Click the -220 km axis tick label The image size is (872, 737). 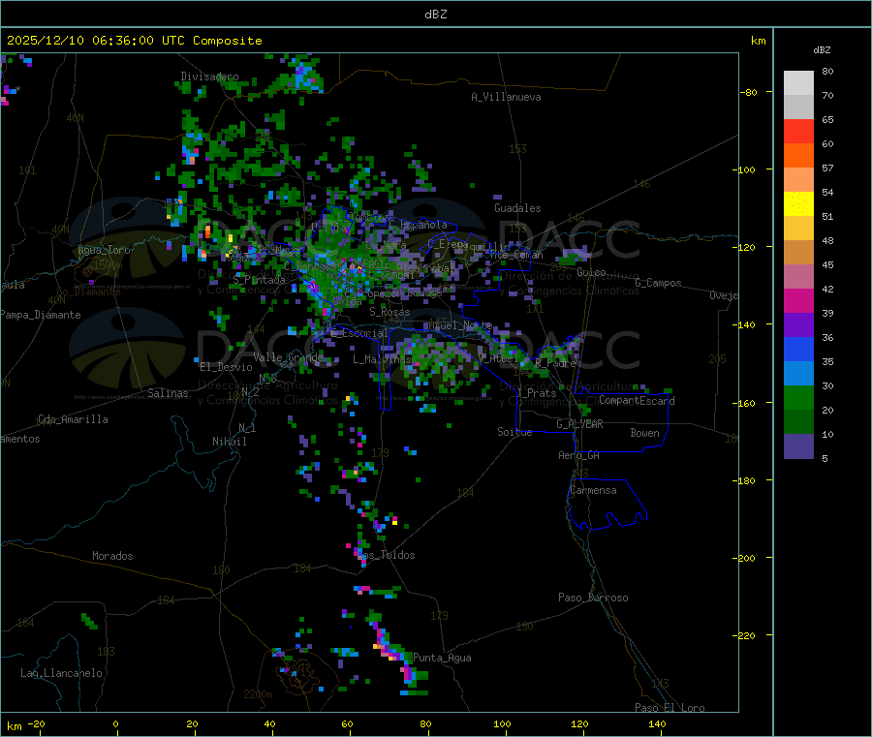[745, 636]
